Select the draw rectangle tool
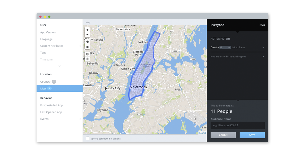The image size is (304, 162). click(87, 47)
